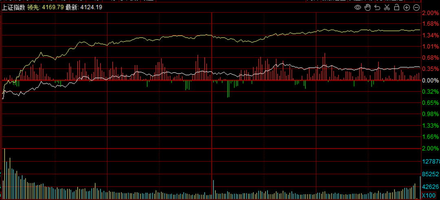Select the hand pan tool

pos(367,8)
